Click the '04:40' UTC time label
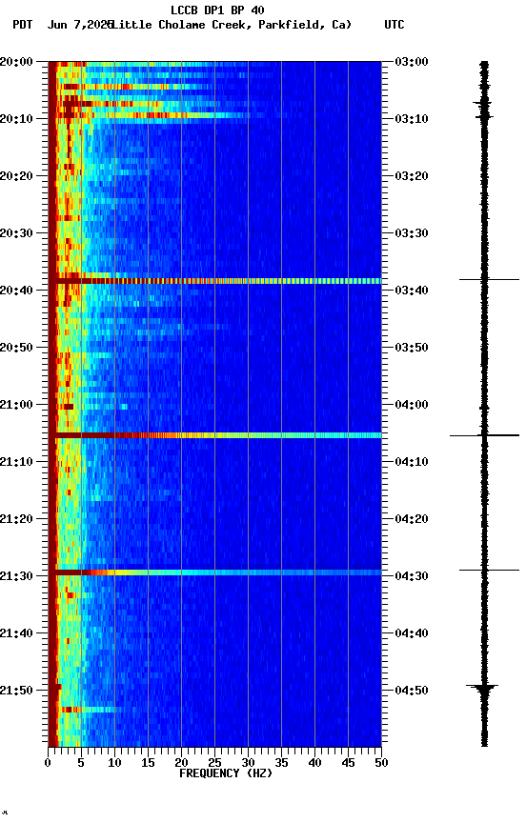 coord(412,634)
